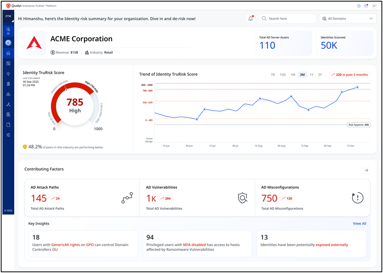The width and height of the screenshot is (383, 273).
Task: Select the 7D trend time range
Action: 273,75
